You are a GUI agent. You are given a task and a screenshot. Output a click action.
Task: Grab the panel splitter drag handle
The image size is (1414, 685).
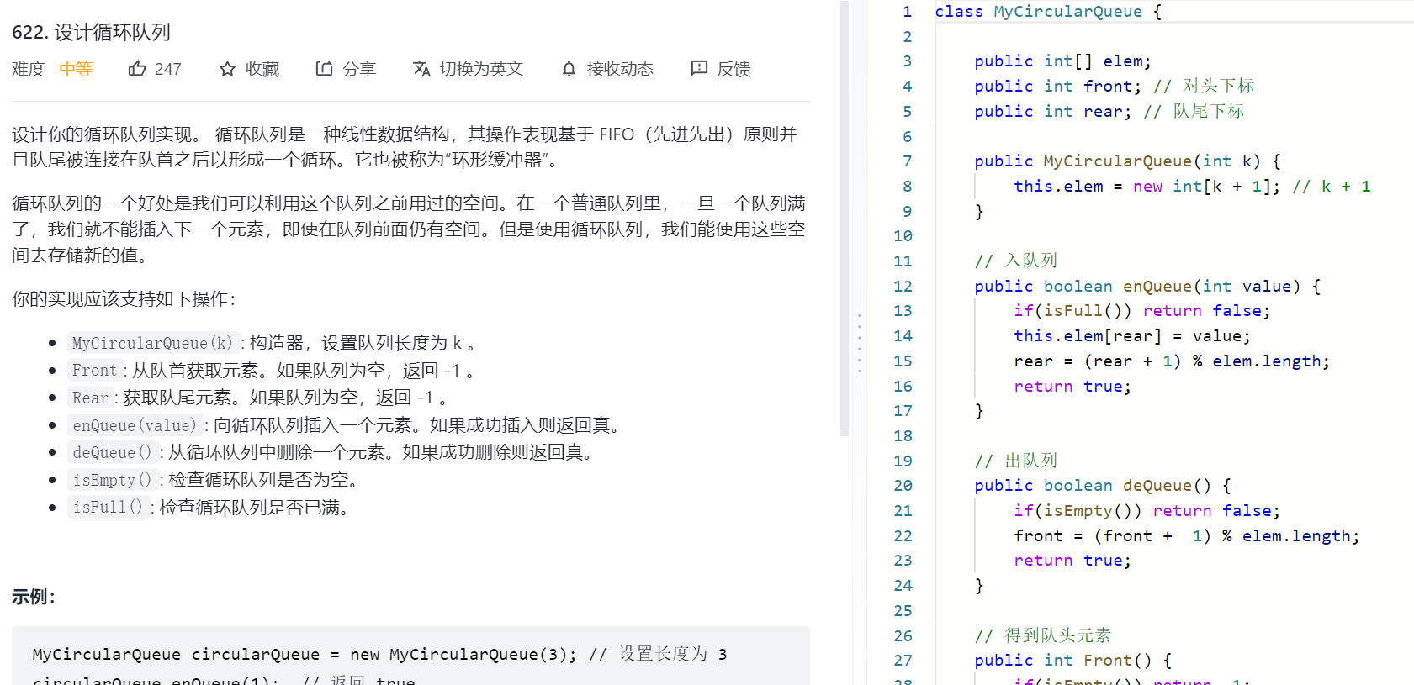859,343
